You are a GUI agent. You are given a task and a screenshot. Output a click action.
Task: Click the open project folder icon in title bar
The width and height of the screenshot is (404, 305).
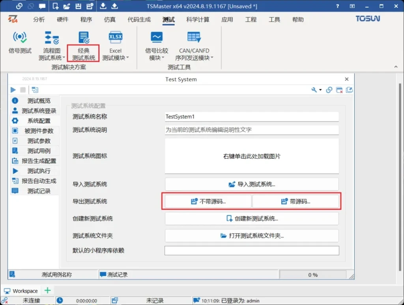[x=67, y=6]
